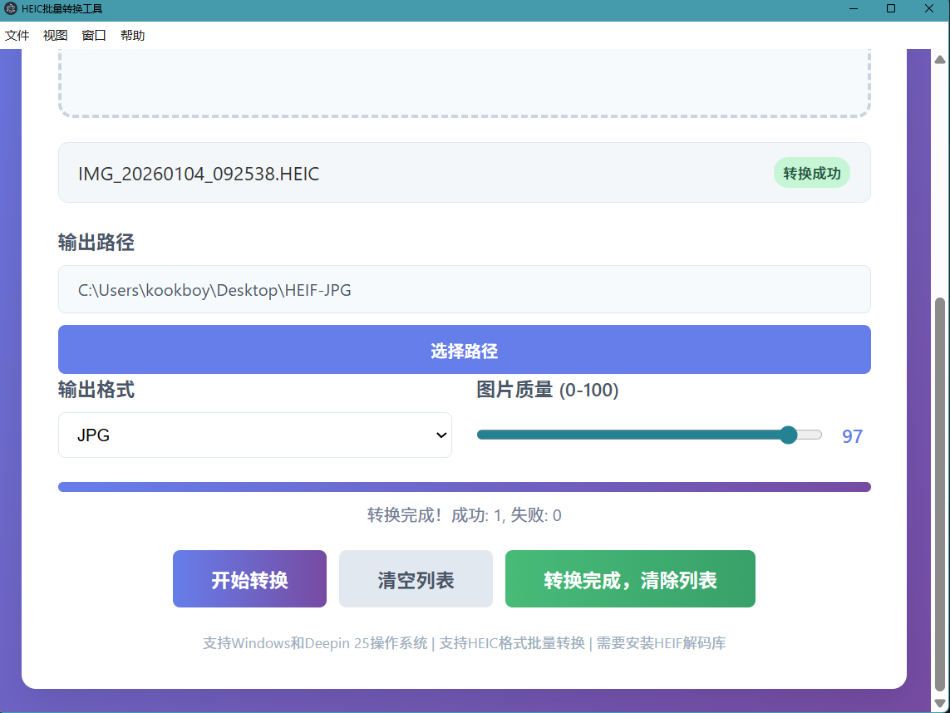Click the 输出格式 label
The width and height of the screenshot is (950, 713).
[x=96, y=390]
